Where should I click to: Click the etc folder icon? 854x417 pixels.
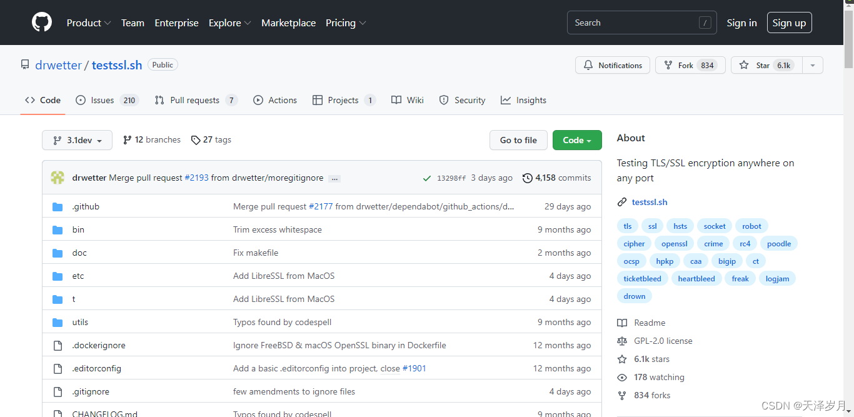(x=58, y=276)
